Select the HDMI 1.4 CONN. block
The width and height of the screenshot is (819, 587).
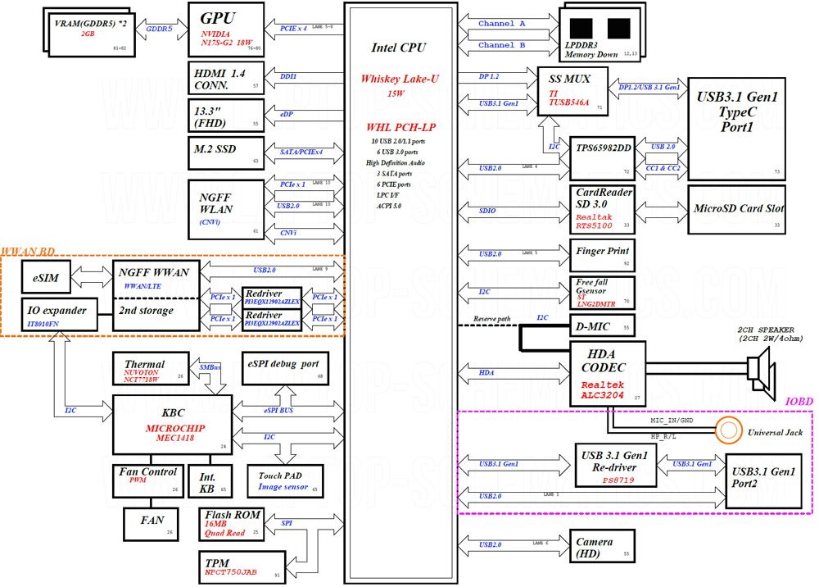[x=226, y=79]
